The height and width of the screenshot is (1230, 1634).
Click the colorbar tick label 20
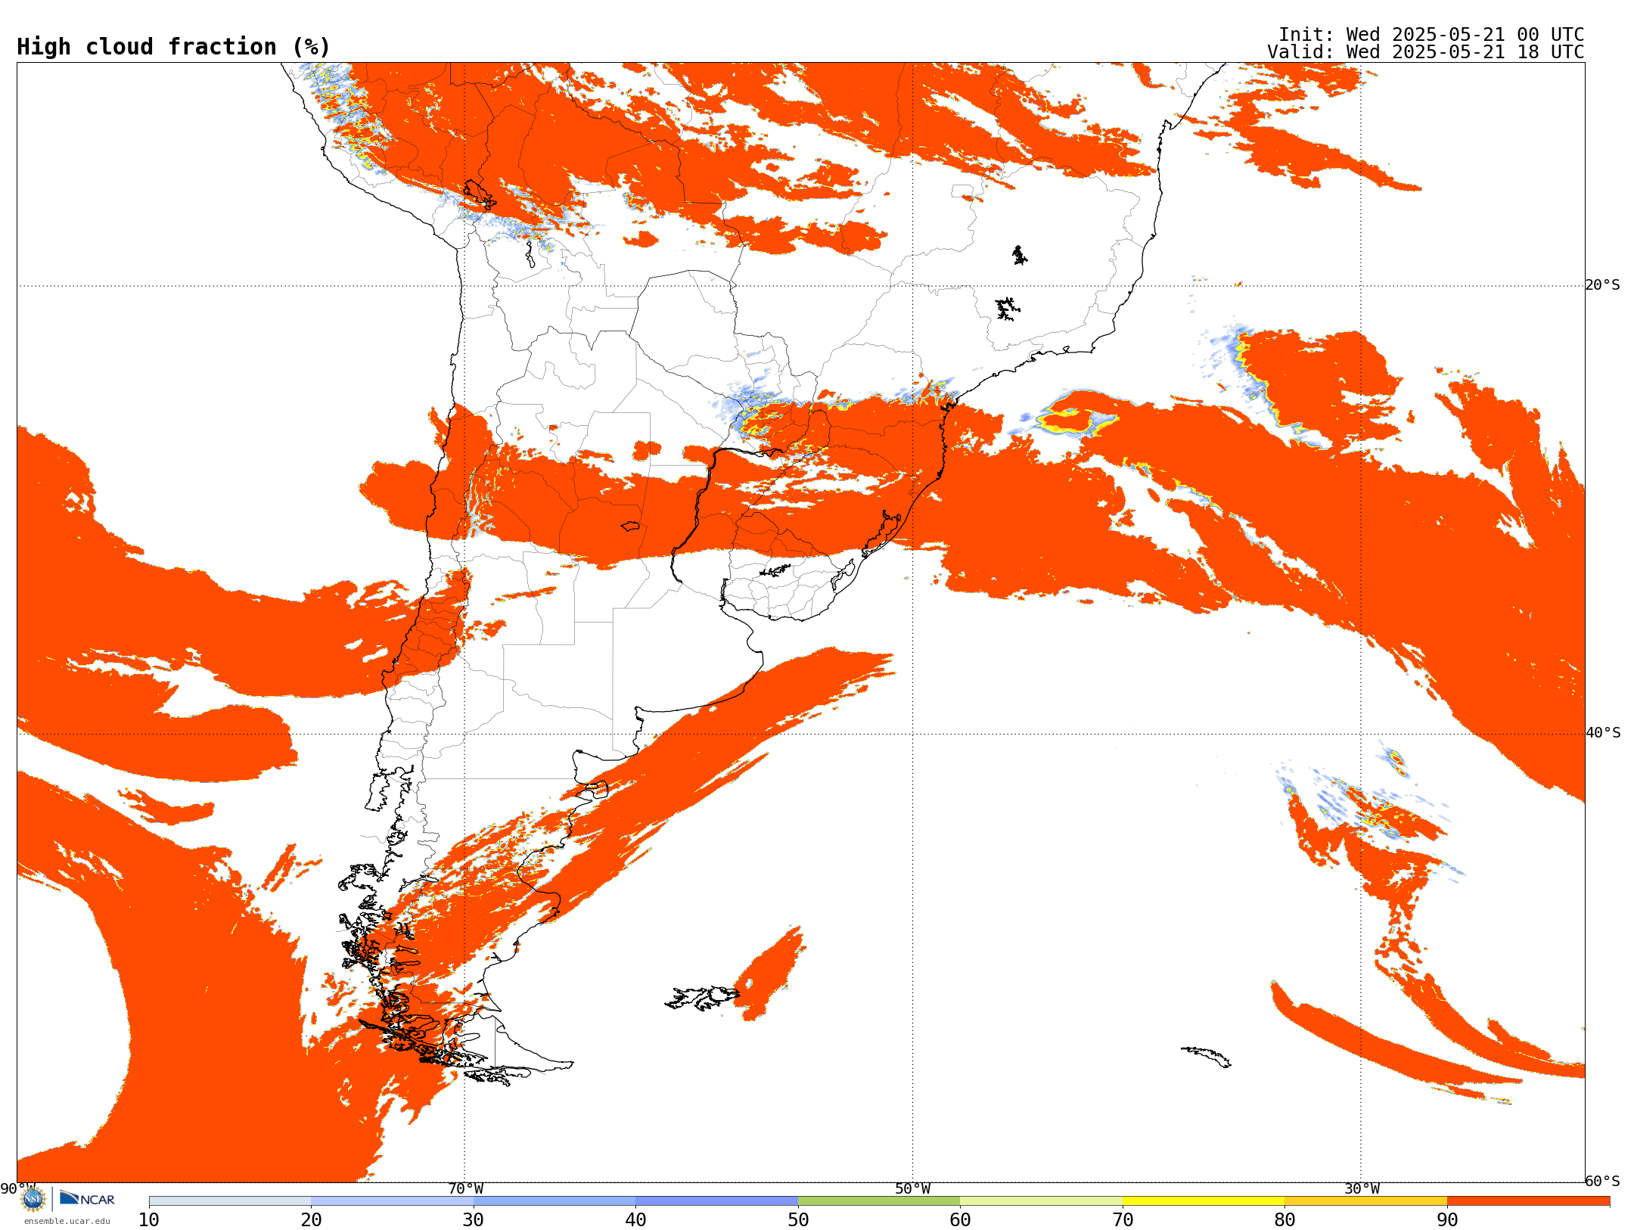[311, 1219]
